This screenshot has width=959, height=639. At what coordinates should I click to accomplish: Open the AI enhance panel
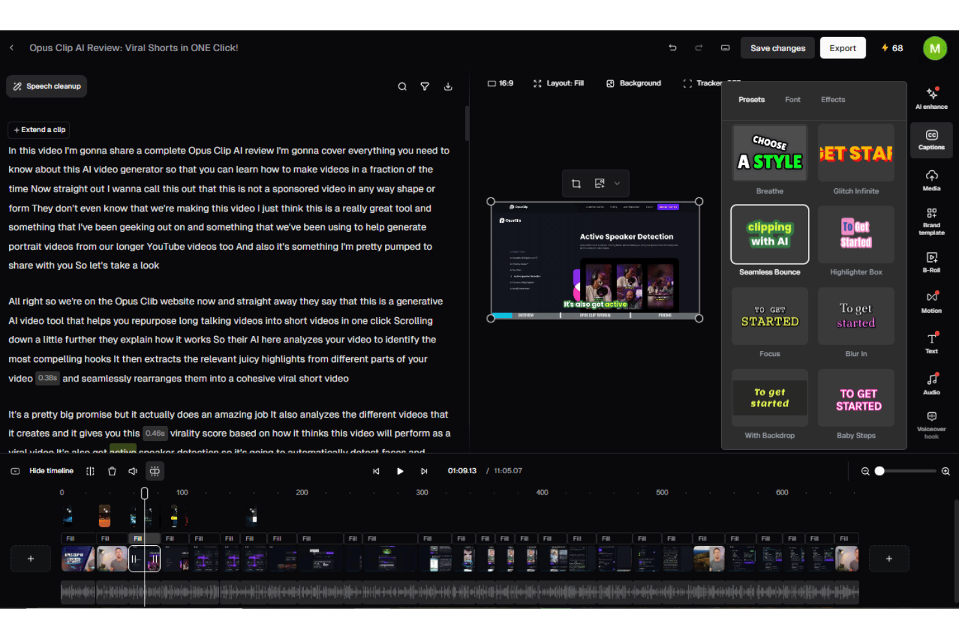click(931, 98)
